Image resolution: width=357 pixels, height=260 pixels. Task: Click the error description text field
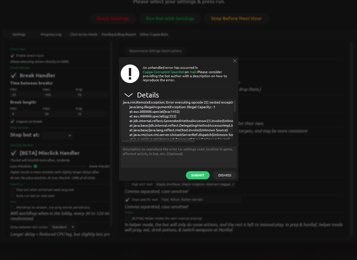pyautogui.click(x=178, y=156)
